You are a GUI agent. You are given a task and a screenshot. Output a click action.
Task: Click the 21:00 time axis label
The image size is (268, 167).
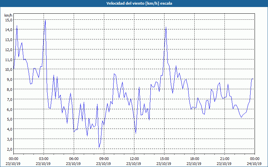tap(224, 159)
